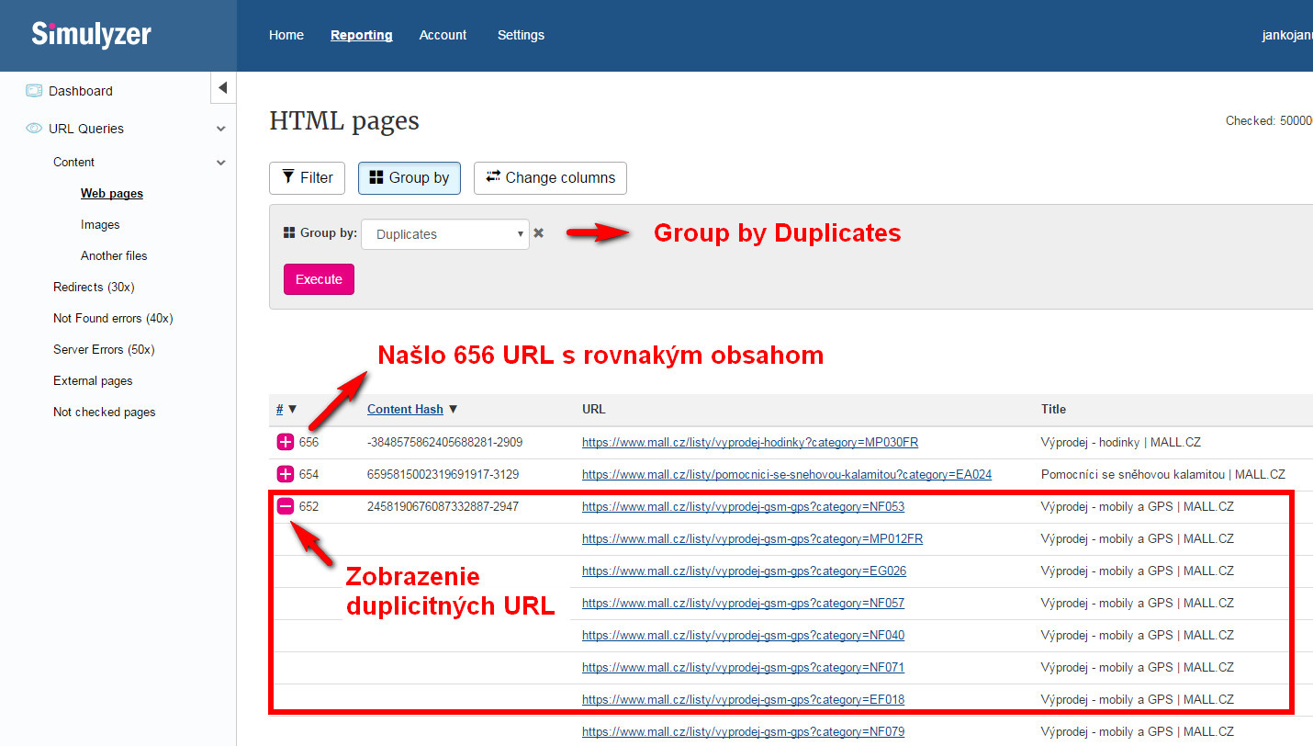1313x746 pixels.
Task: Click the Dashboard monitor icon
Action: (x=34, y=91)
